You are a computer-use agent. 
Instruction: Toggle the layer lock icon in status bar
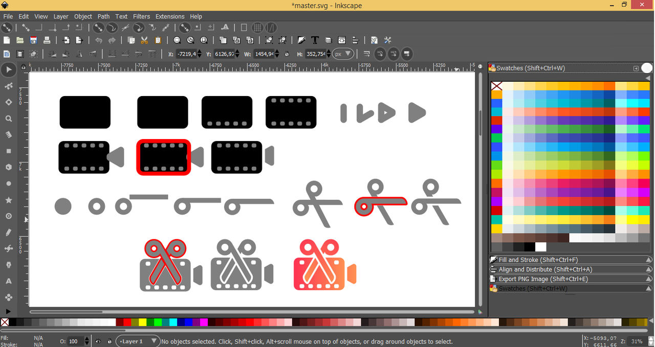(x=110, y=341)
